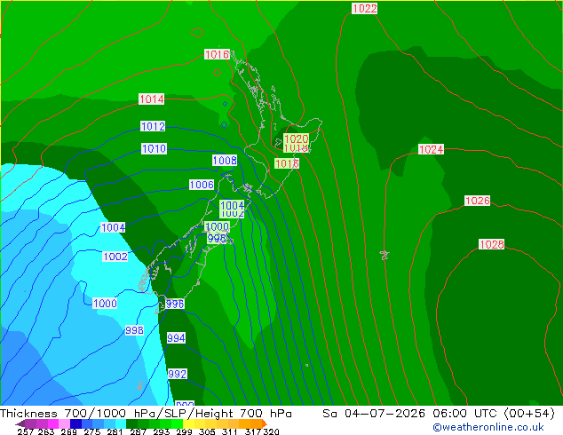Viewport: 563px width, 435px height.
Task: Click the 269 legend value
Action: tap(69, 431)
